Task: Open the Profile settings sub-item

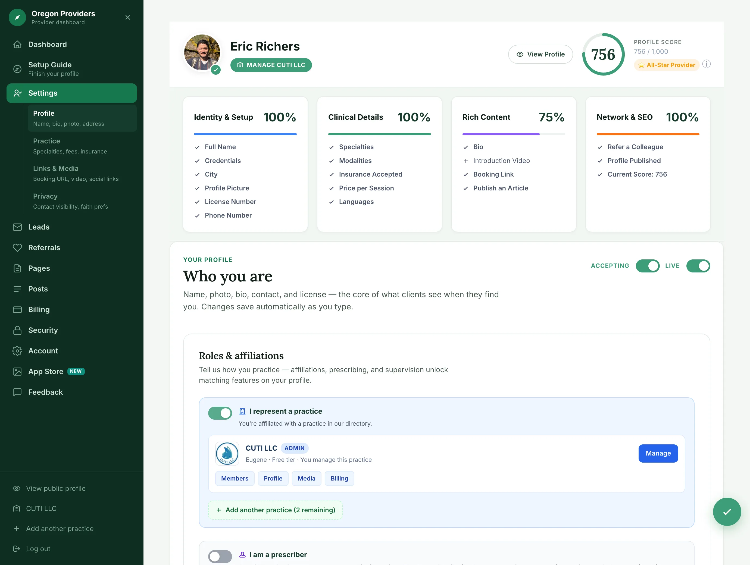Action: point(82,118)
